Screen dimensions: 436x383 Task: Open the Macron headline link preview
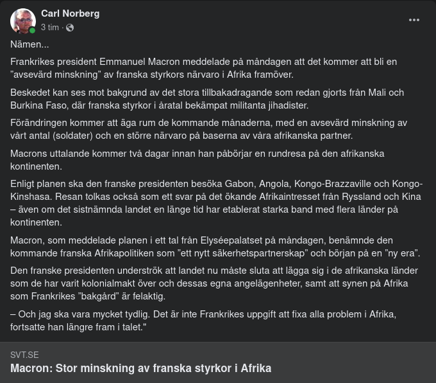(141, 368)
